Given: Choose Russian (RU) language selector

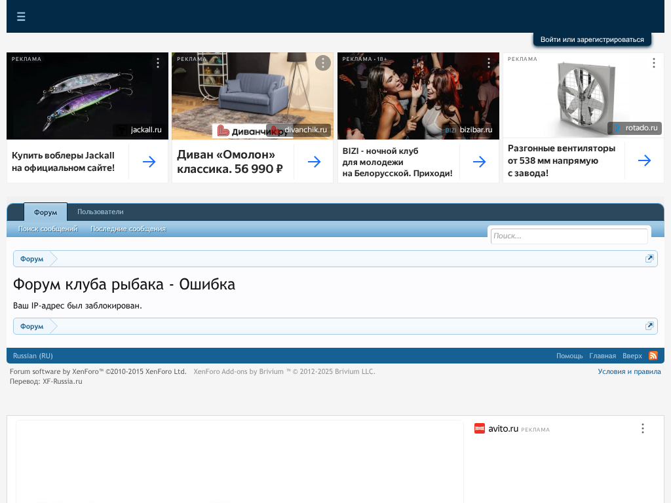Looking at the screenshot, I should [33, 356].
